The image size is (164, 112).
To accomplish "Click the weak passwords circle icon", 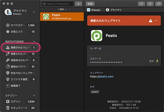I will point(8,67).
